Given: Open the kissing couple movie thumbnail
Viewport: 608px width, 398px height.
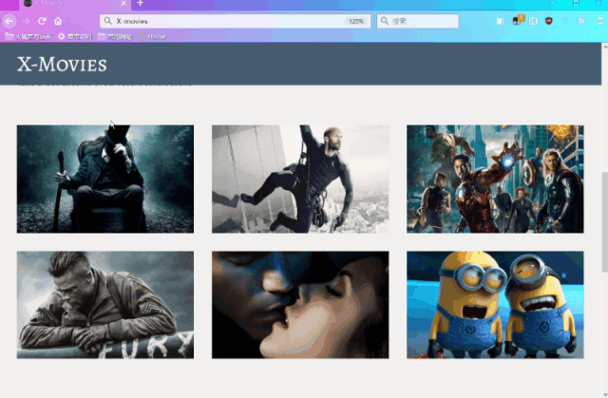Looking at the screenshot, I should pos(300,305).
